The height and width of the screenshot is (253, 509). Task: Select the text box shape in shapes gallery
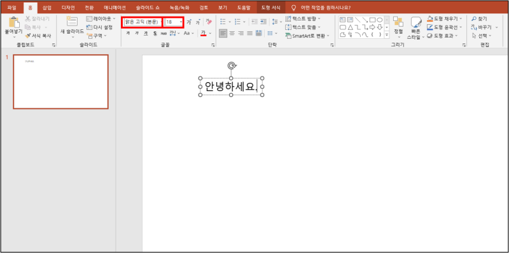(x=342, y=20)
